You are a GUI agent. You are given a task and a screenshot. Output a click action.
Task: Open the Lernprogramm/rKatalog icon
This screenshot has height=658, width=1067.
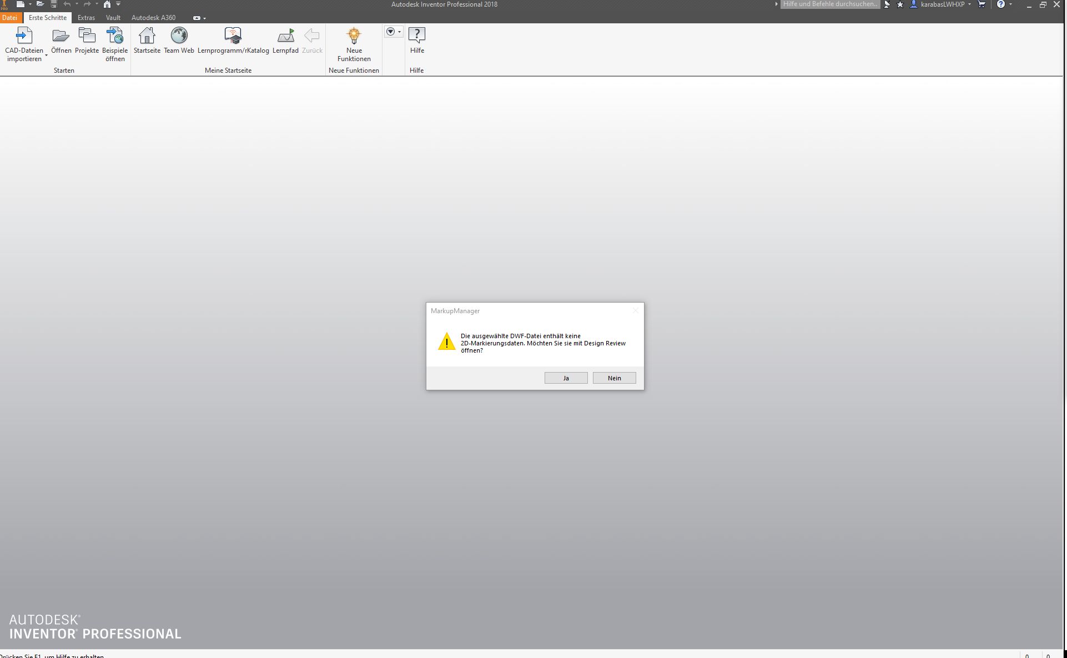pos(233,36)
